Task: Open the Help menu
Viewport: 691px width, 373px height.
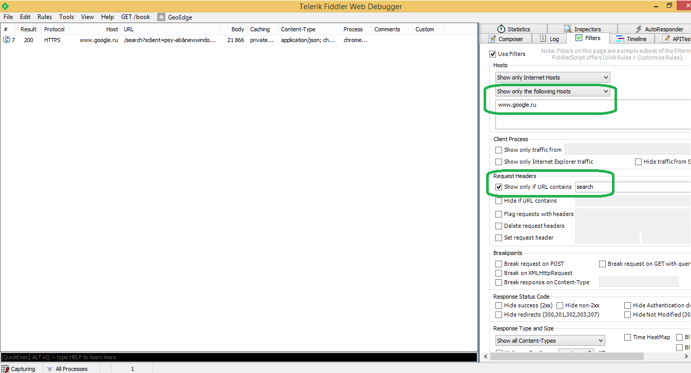Action: pyautogui.click(x=108, y=17)
